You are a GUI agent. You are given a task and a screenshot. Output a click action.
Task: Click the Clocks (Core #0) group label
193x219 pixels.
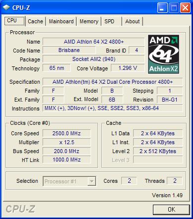tap(30, 123)
